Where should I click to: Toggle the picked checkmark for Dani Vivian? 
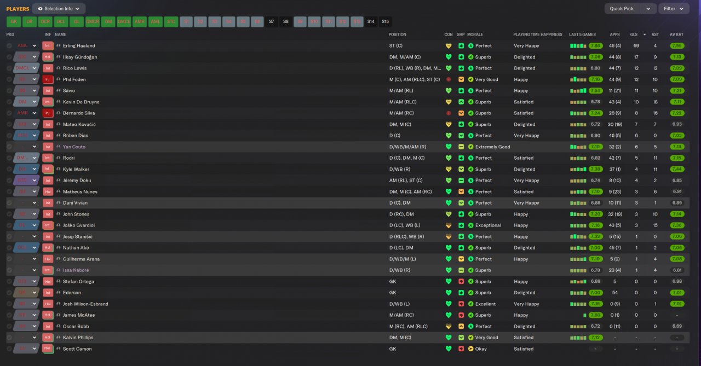click(9, 203)
